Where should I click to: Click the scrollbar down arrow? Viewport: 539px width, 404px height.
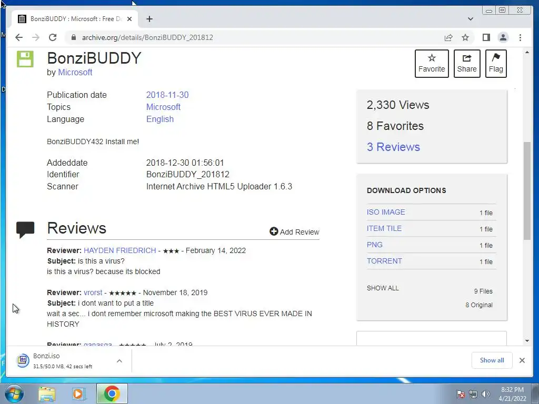(x=527, y=341)
